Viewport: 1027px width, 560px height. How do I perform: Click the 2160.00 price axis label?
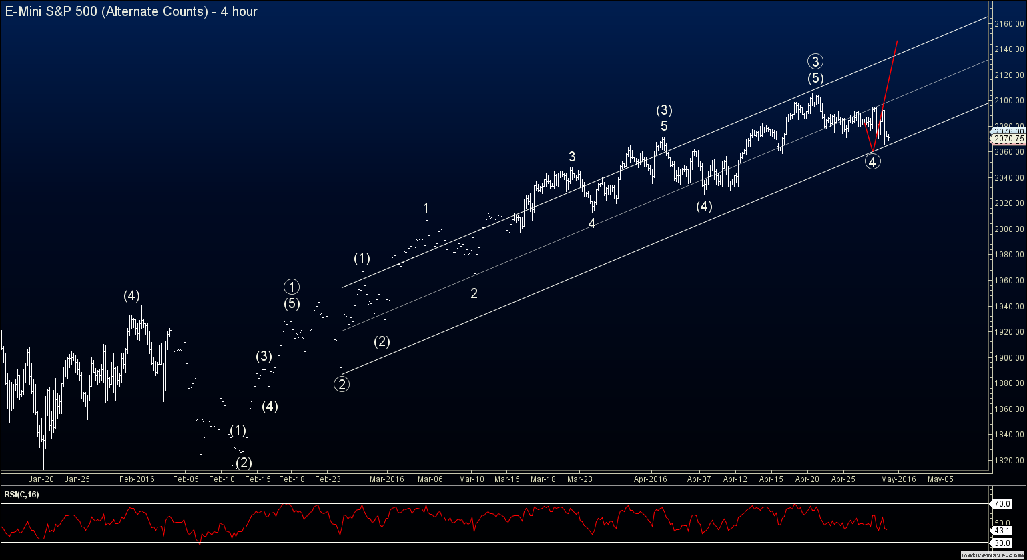1008,24
